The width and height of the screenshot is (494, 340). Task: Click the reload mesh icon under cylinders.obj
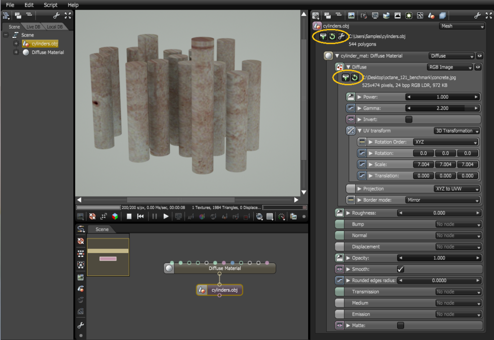(x=332, y=36)
